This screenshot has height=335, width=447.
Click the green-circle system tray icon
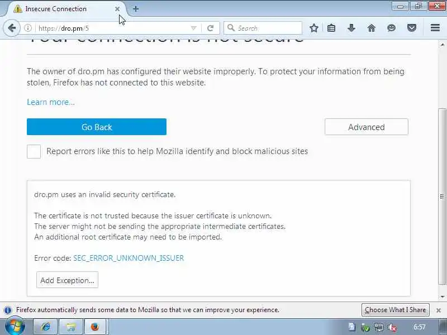click(365, 327)
